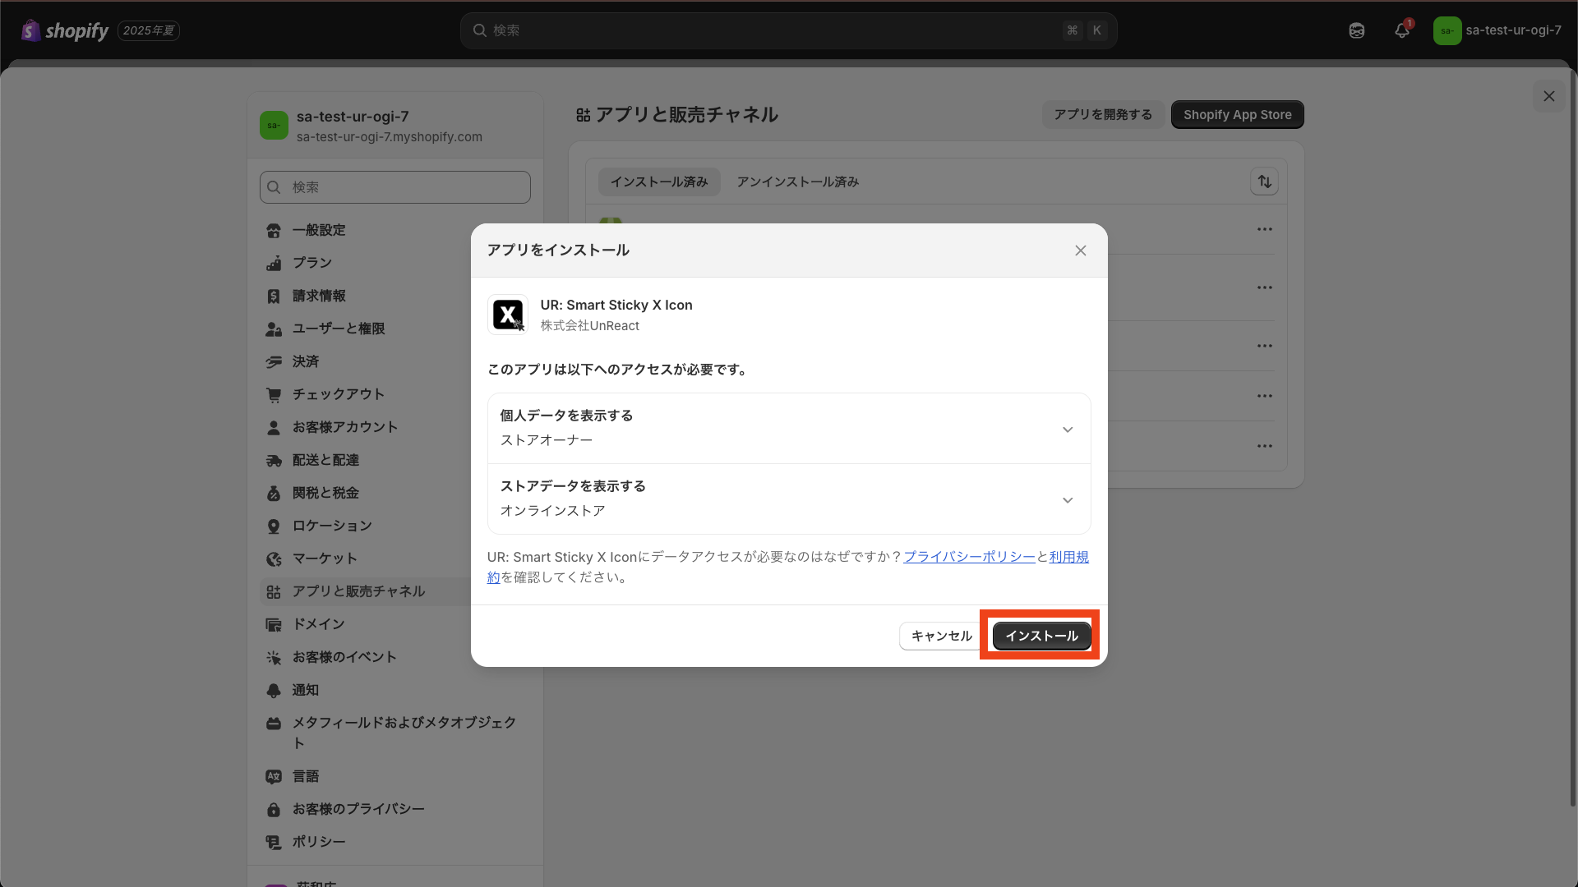Open the General settings store icon
The image size is (1578, 887).
pyautogui.click(x=274, y=231)
